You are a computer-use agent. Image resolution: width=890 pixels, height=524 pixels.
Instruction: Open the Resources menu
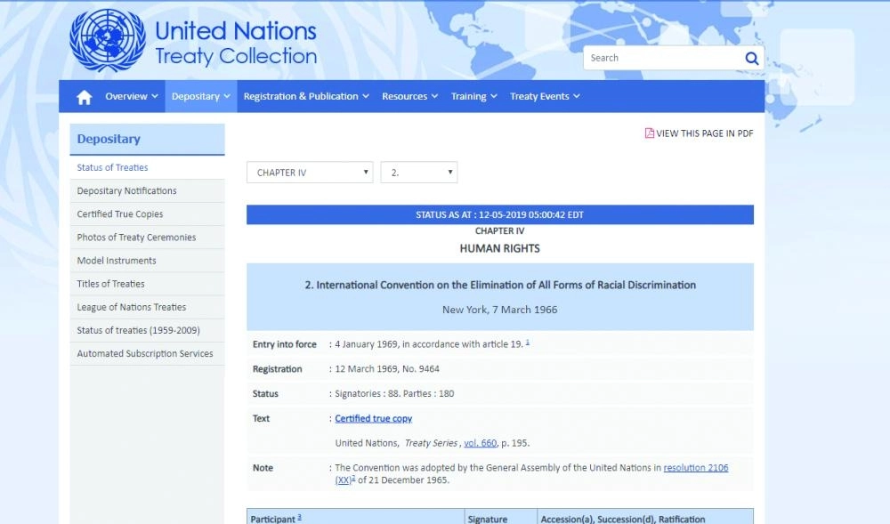point(409,97)
